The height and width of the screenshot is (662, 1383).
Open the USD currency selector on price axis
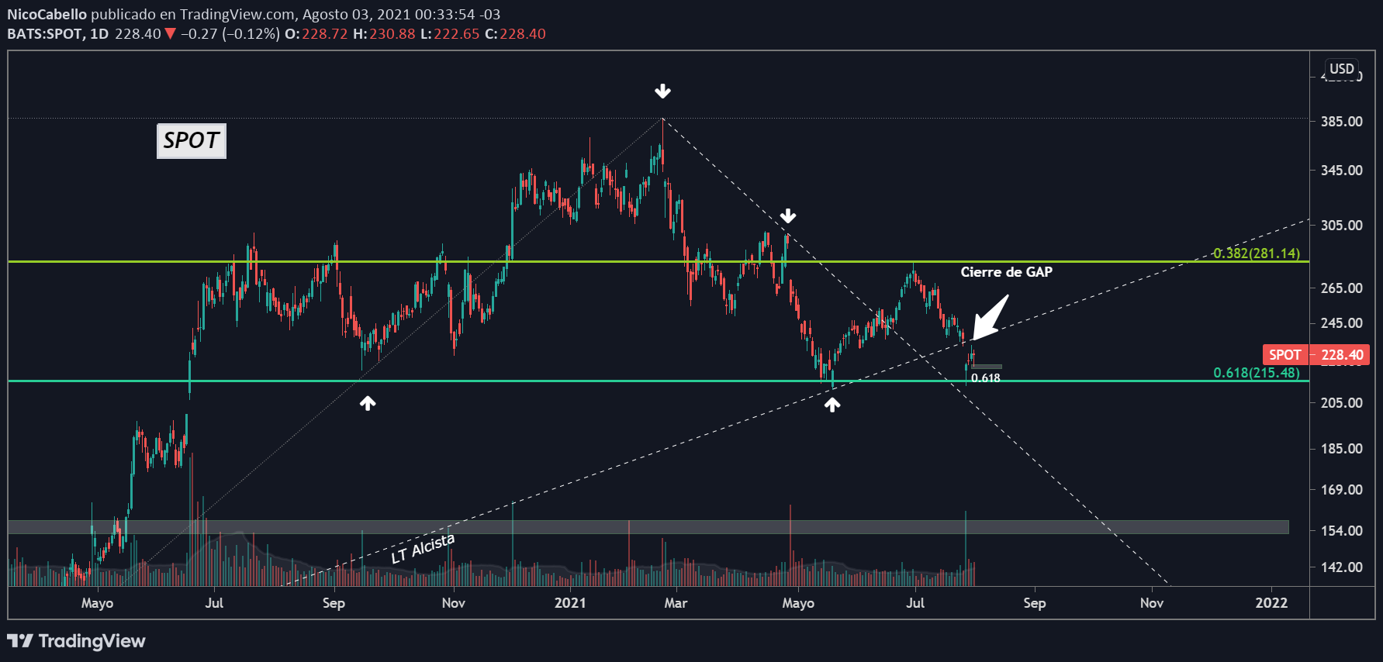tap(1342, 69)
